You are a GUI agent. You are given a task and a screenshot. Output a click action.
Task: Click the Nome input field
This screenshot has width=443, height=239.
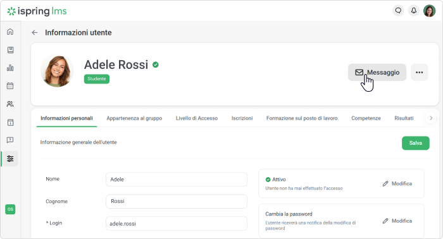coord(177,180)
